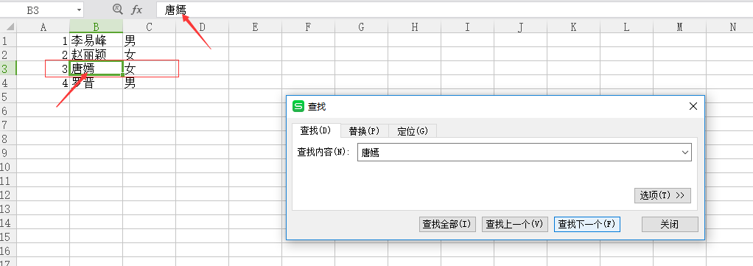Image resolution: width=753 pixels, height=266 pixels.
Task: Select row 3 header
Action: point(8,69)
